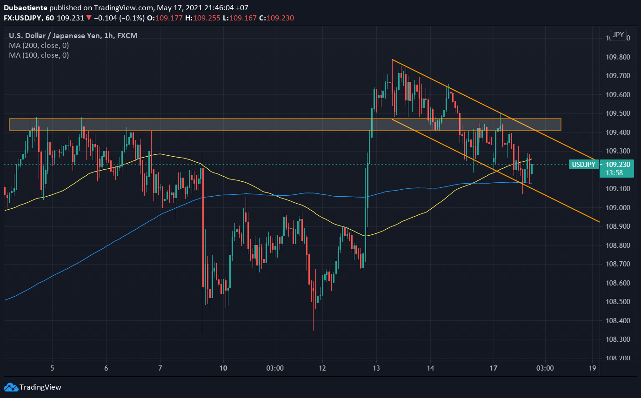Click date label 12 on time axis
Screen dimensions: 641x398
point(322,368)
